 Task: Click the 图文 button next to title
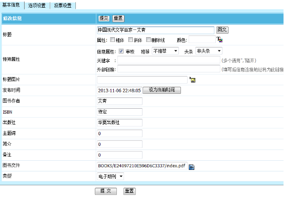click(x=222, y=30)
